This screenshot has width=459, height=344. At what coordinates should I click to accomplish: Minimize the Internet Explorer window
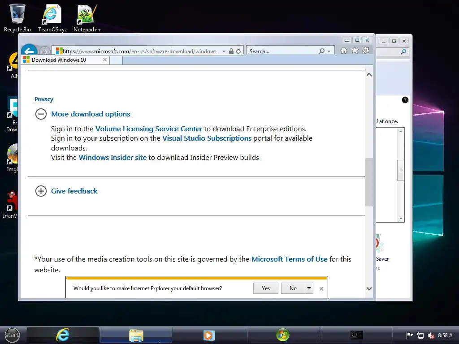click(346, 40)
